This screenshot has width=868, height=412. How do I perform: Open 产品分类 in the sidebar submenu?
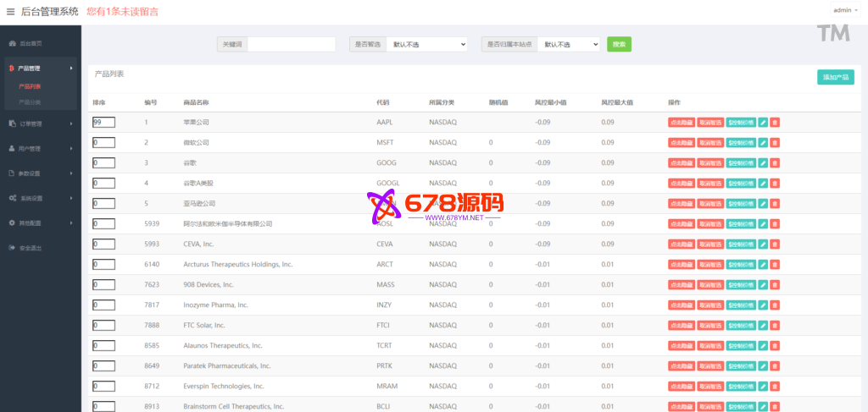pyautogui.click(x=30, y=102)
